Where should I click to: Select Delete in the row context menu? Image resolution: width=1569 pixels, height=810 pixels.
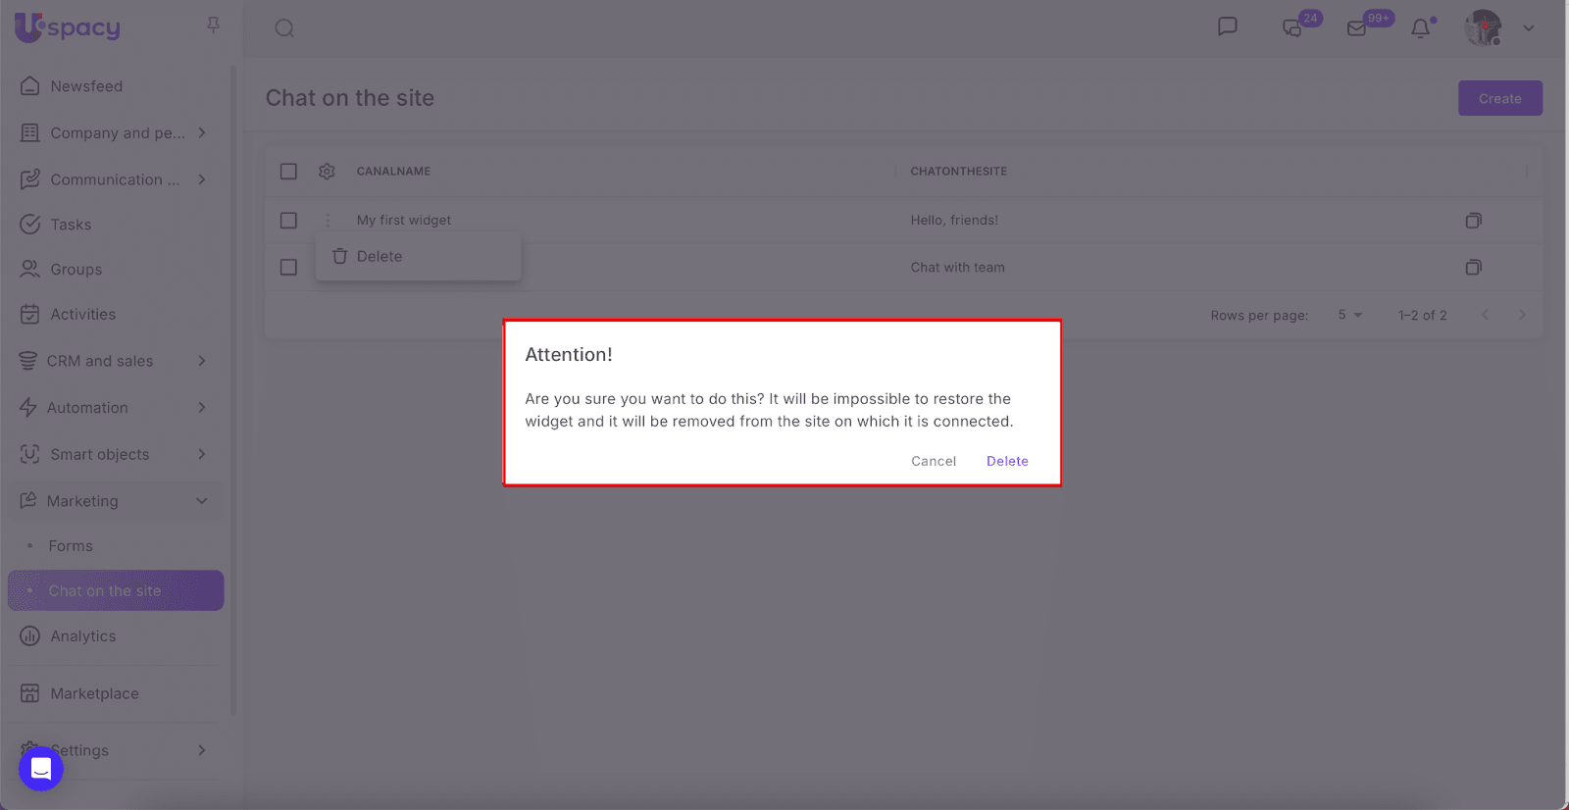tap(380, 257)
